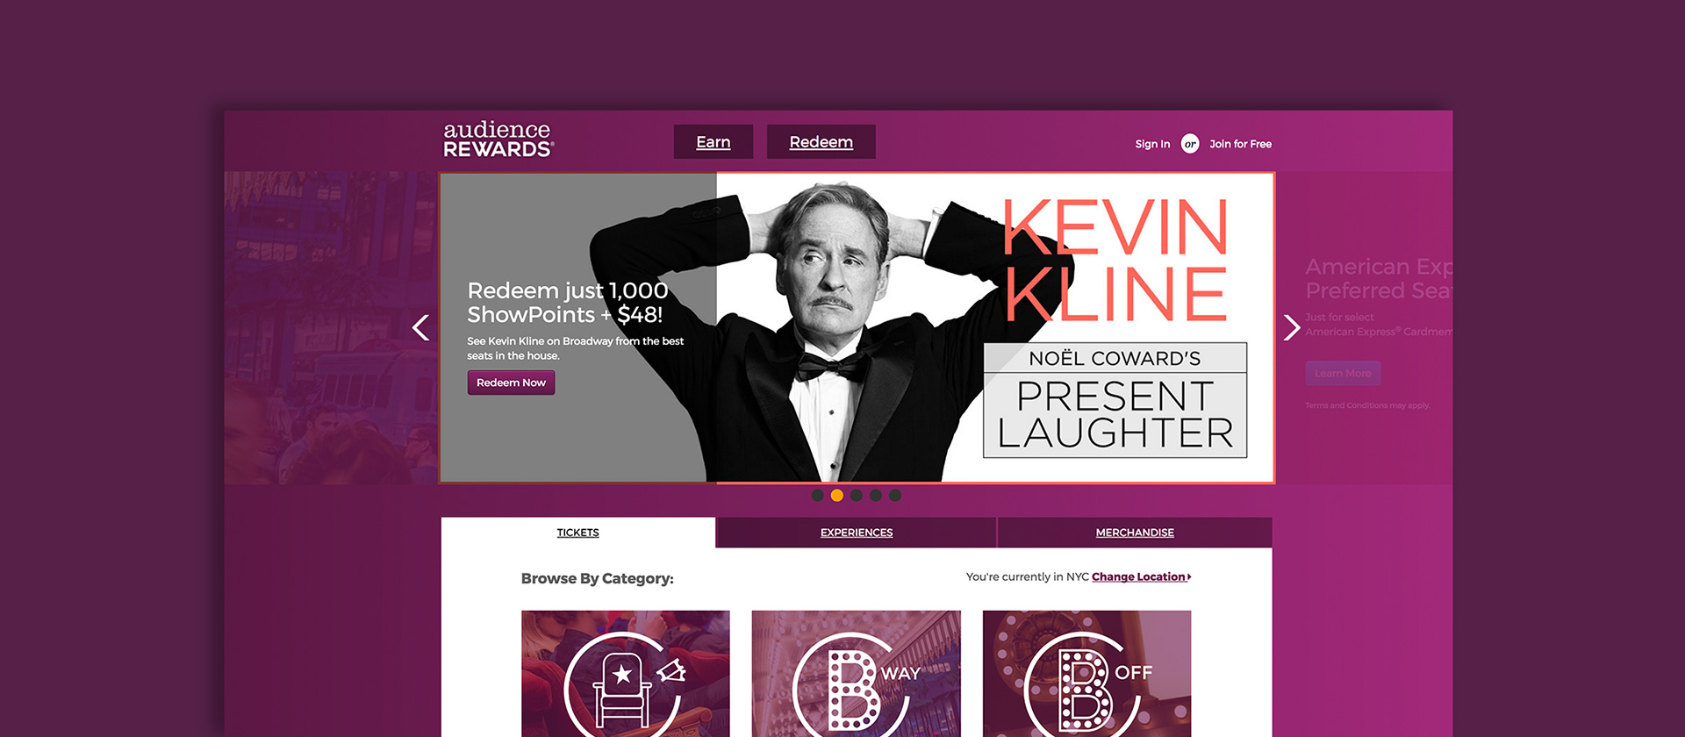Click the round 'or' badge

pyautogui.click(x=1190, y=144)
